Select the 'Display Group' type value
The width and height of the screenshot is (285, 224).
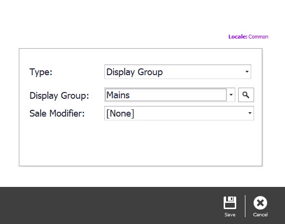click(x=134, y=72)
